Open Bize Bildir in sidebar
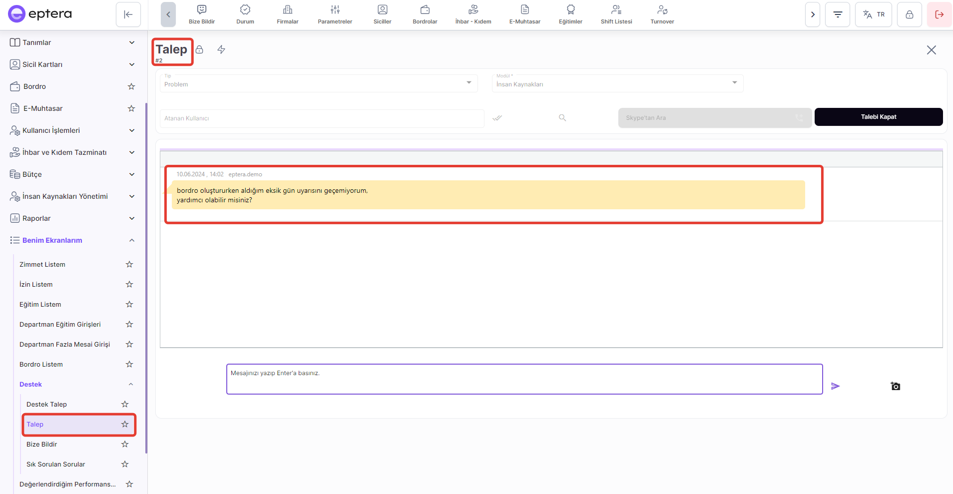The width and height of the screenshot is (953, 494). point(42,444)
